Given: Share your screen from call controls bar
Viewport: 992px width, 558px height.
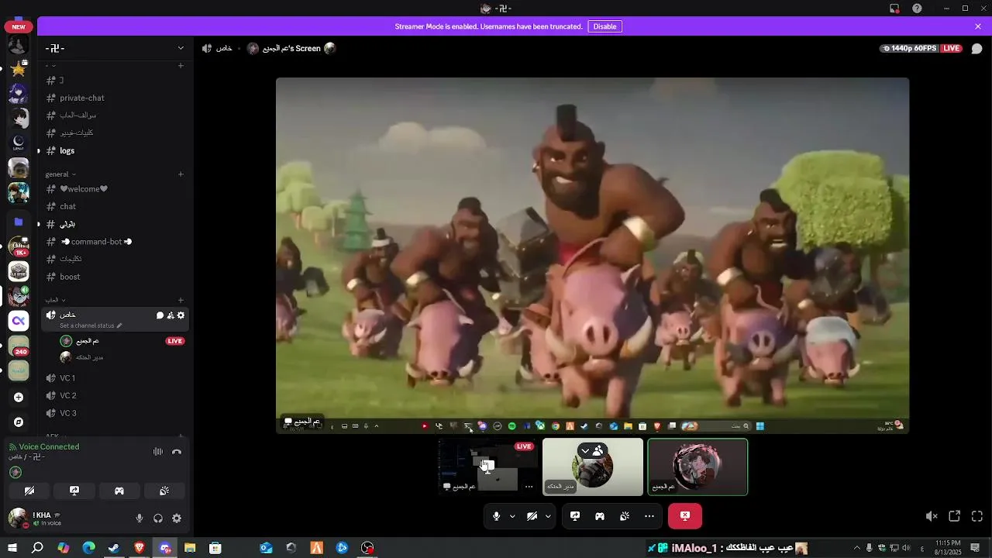Looking at the screenshot, I should [x=575, y=516].
